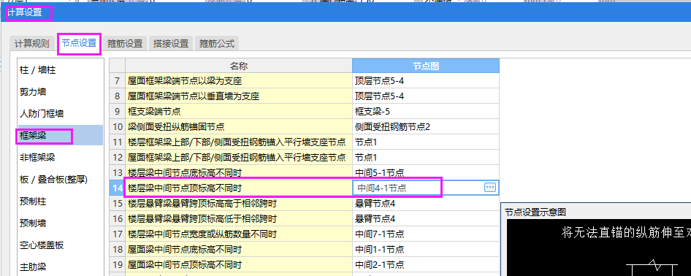Select row 屋面梁中间节点顶标高不同时
The height and width of the screenshot is (276, 691).
239,264
